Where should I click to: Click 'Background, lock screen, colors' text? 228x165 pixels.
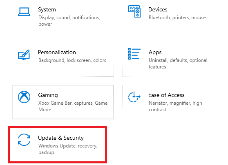tap(72, 60)
